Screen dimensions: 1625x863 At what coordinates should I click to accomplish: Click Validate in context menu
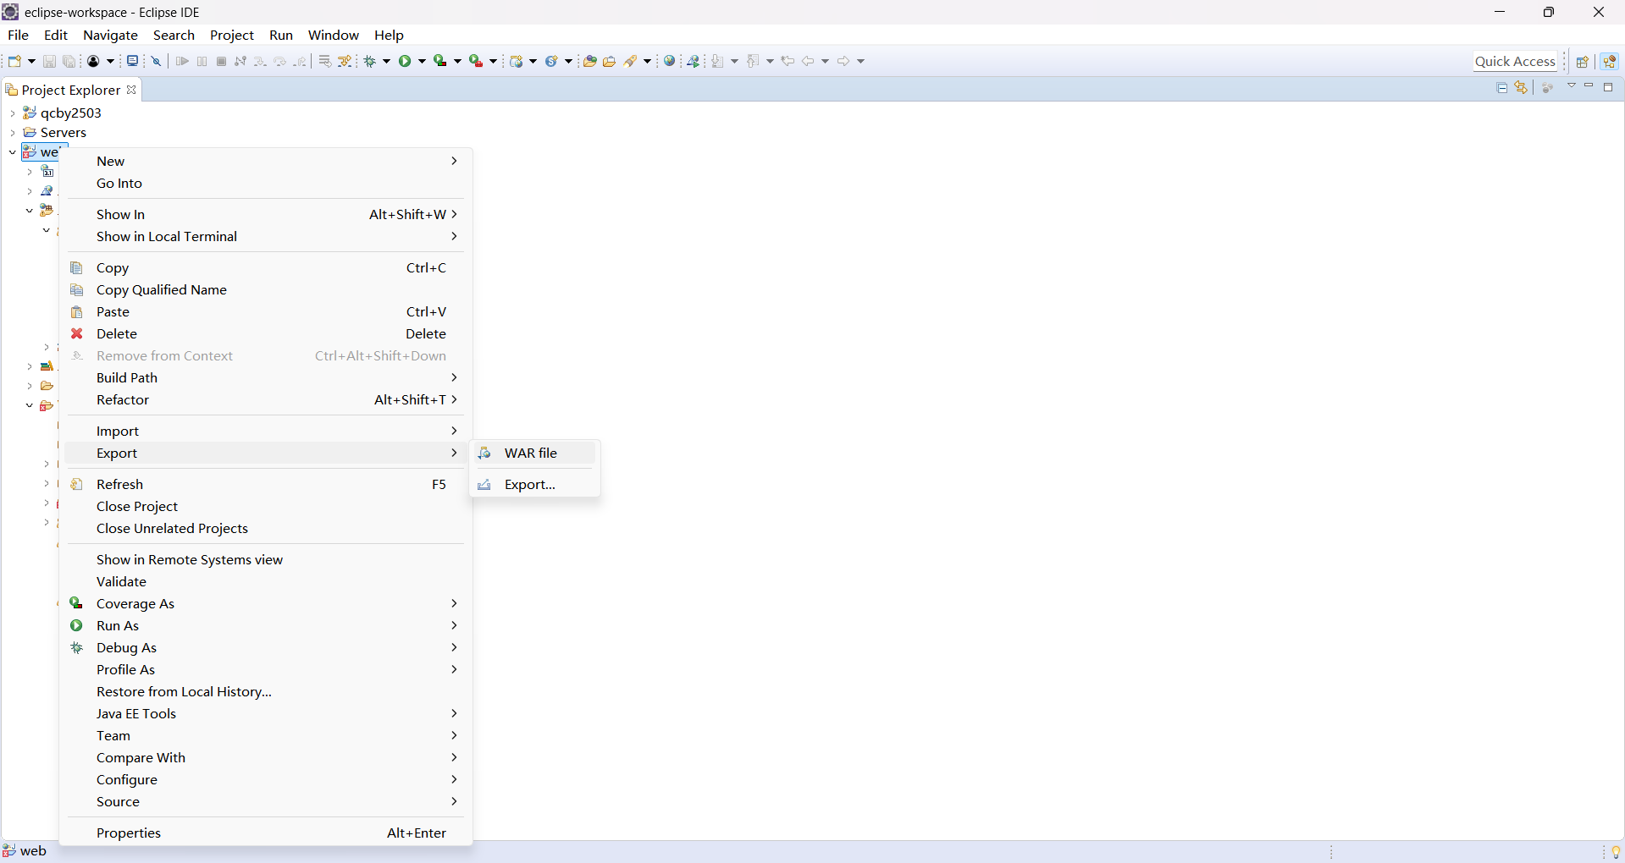266,581
